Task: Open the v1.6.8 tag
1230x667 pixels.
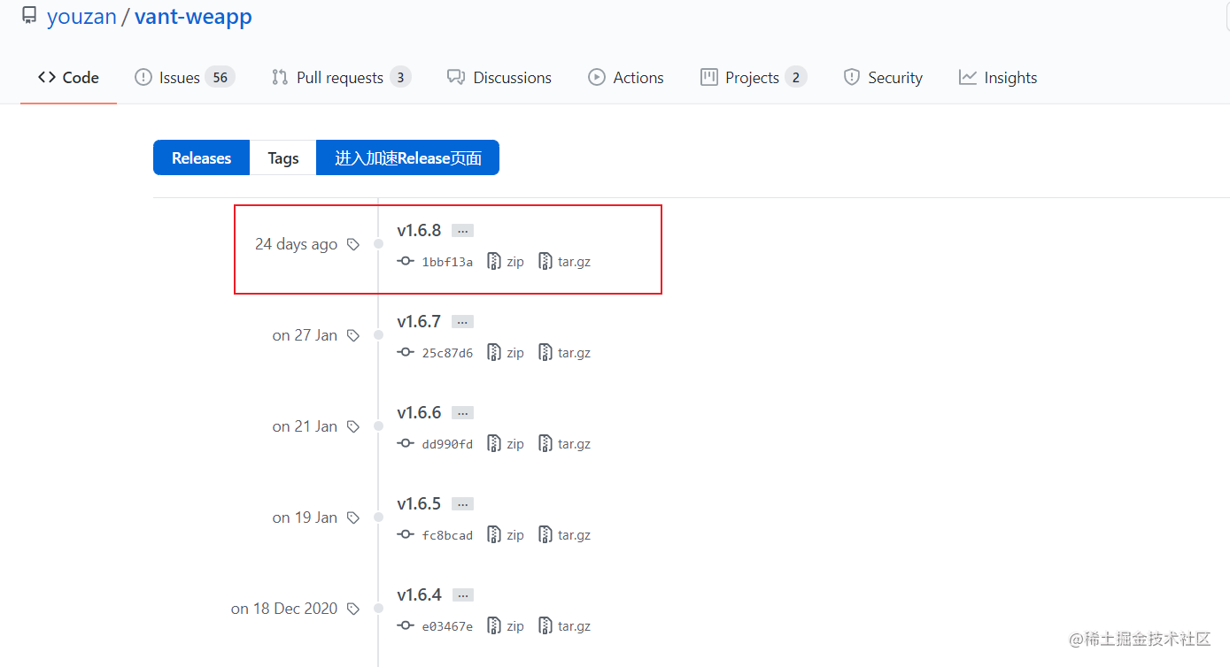Action: coord(419,230)
